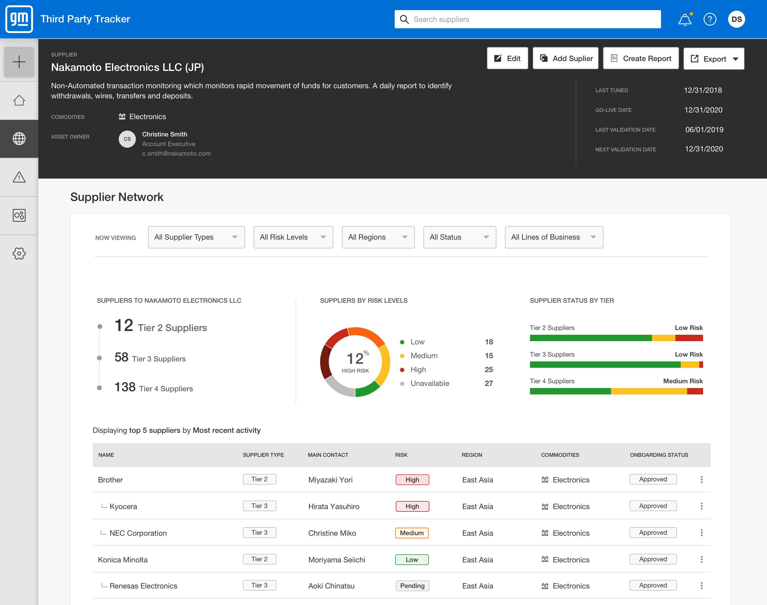The height and width of the screenshot is (605, 767).
Task: Sort by REGION column header
Action: click(472, 455)
